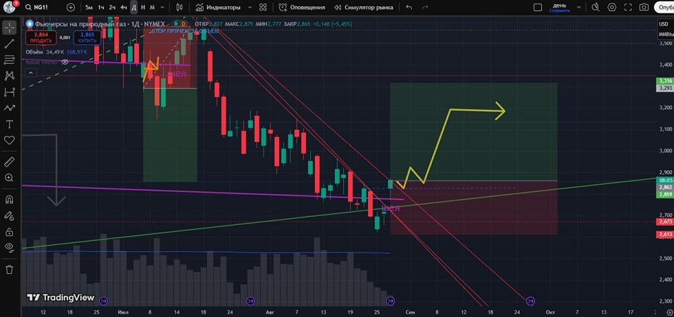The height and width of the screenshot is (317, 674).
Task: Select the text annotation tool
Action: [x=9, y=125]
